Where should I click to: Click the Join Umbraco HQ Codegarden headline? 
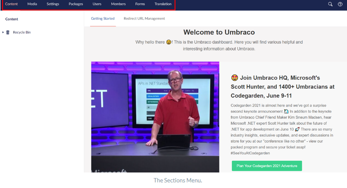(x=283, y=87)
